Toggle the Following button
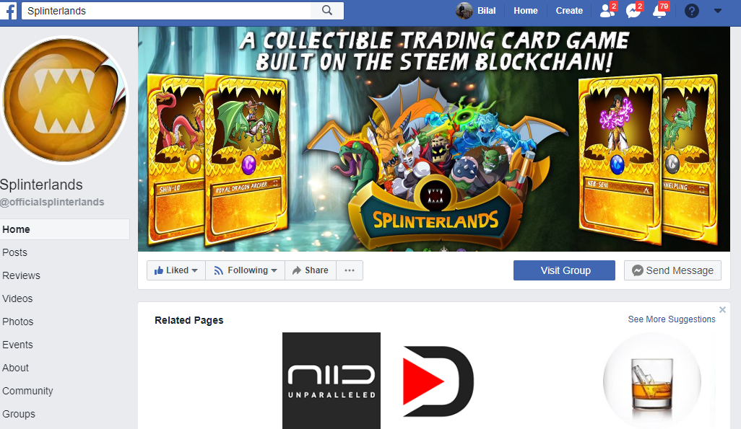This screenshot has width=741, height=429. (x=246, y=270)
